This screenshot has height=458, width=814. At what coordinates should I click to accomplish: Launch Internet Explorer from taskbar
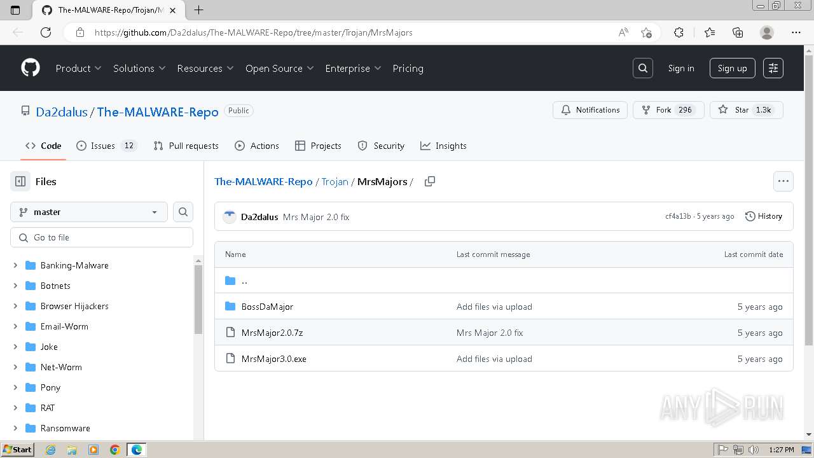(50, 450)
